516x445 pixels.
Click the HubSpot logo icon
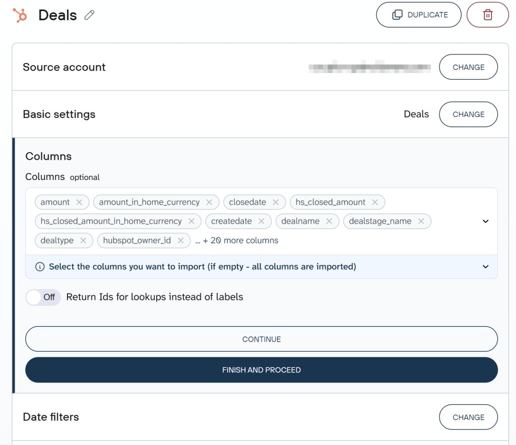(20, 15)
